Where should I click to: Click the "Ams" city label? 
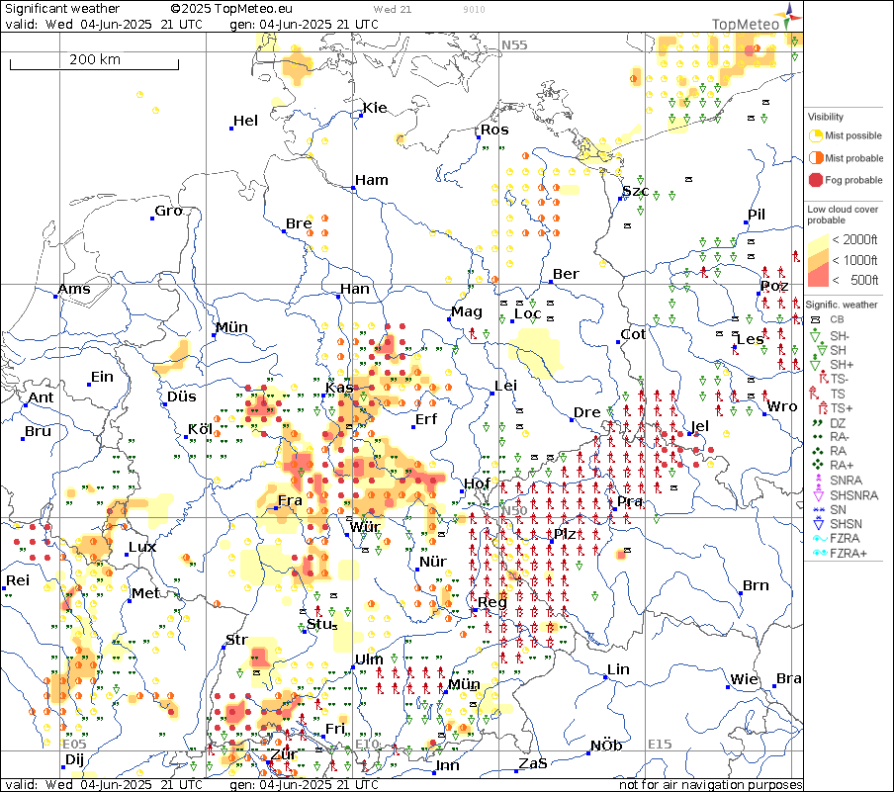[74, 289]
